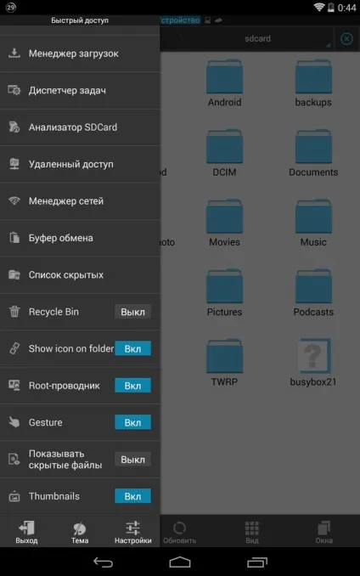Open the Podcasts folder
The width and height of the screenshot is (360, 576).
pos(313,292)
